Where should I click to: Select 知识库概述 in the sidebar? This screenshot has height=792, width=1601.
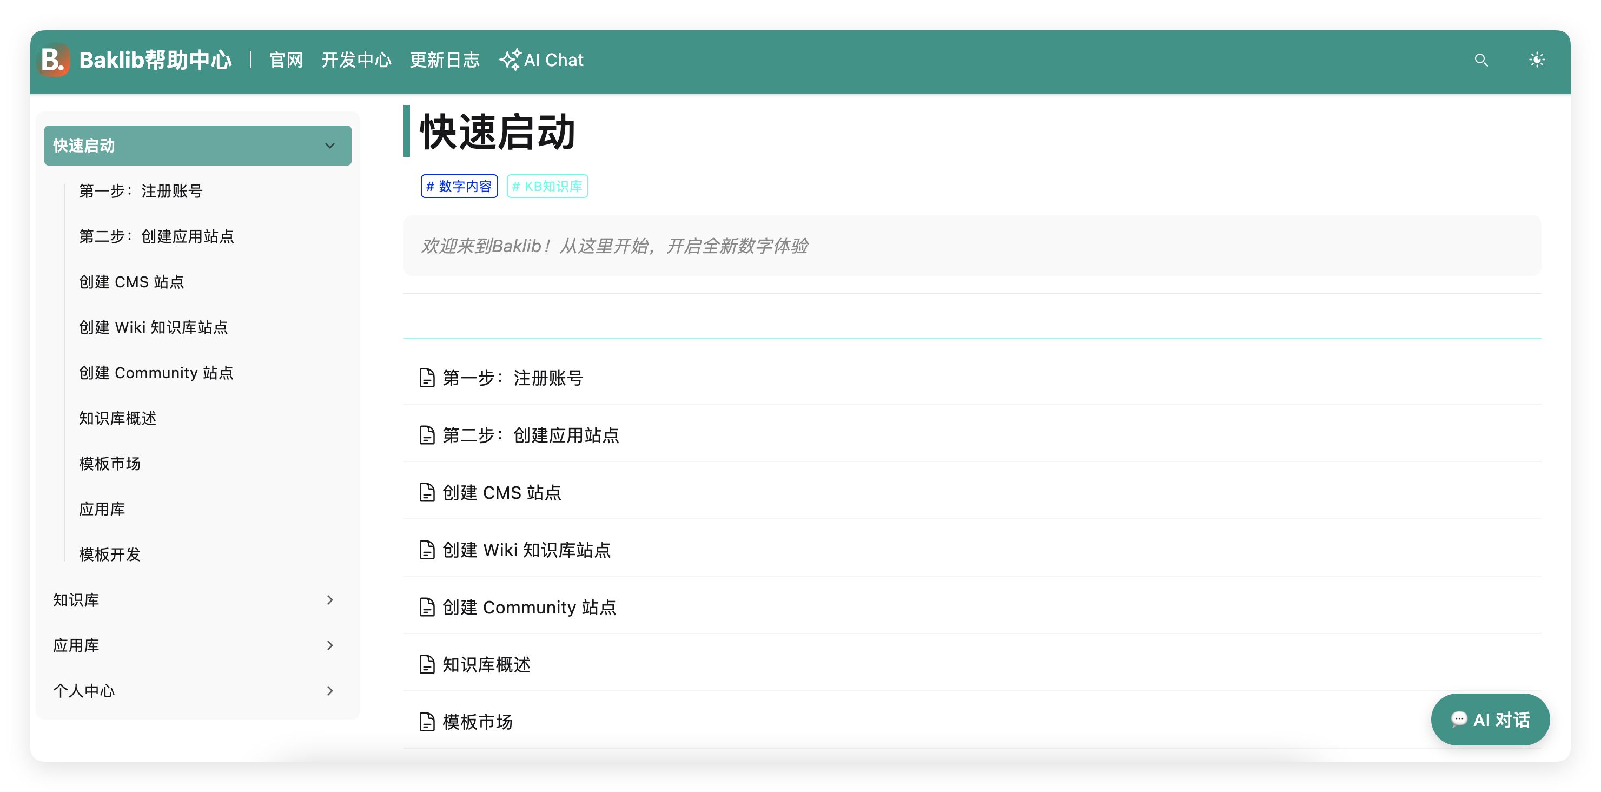point(117,418)
